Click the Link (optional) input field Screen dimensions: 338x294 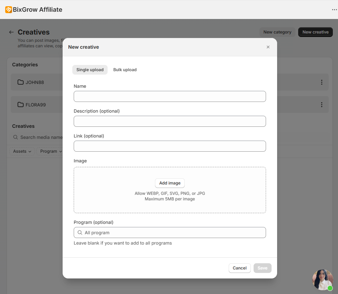coord(170,146)
